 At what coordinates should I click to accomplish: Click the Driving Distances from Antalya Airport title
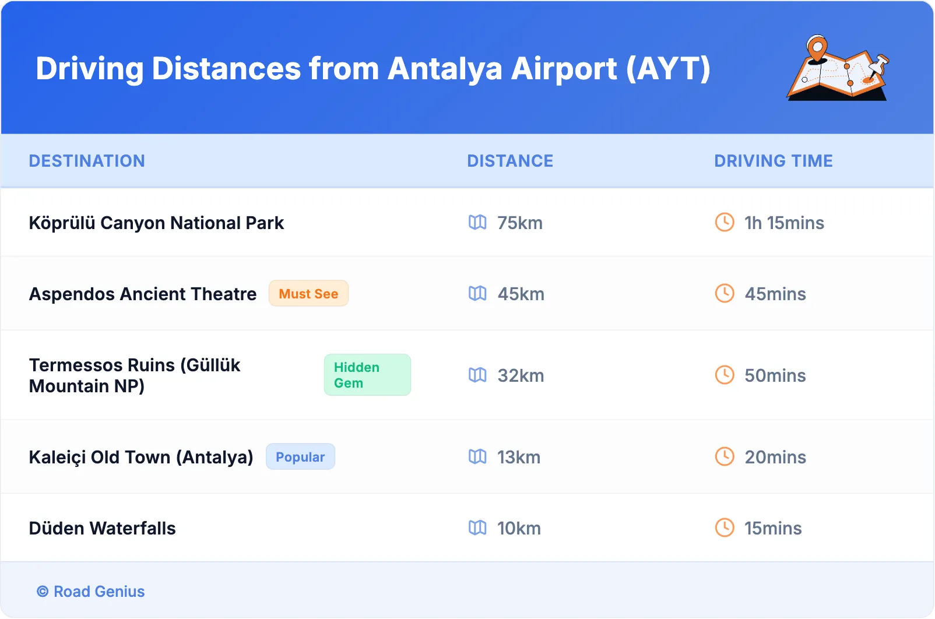click(373, 68)
